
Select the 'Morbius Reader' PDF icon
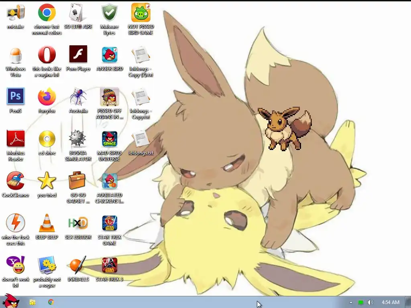pyautogui.click(x=16, y=138)
